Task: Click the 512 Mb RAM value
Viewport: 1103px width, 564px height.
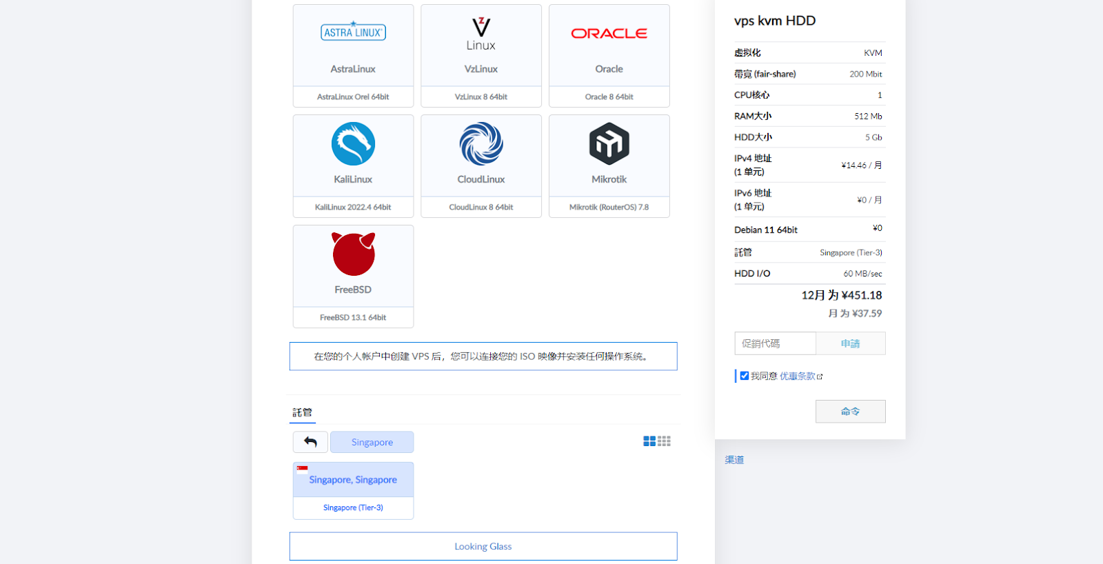Action: 869,116
